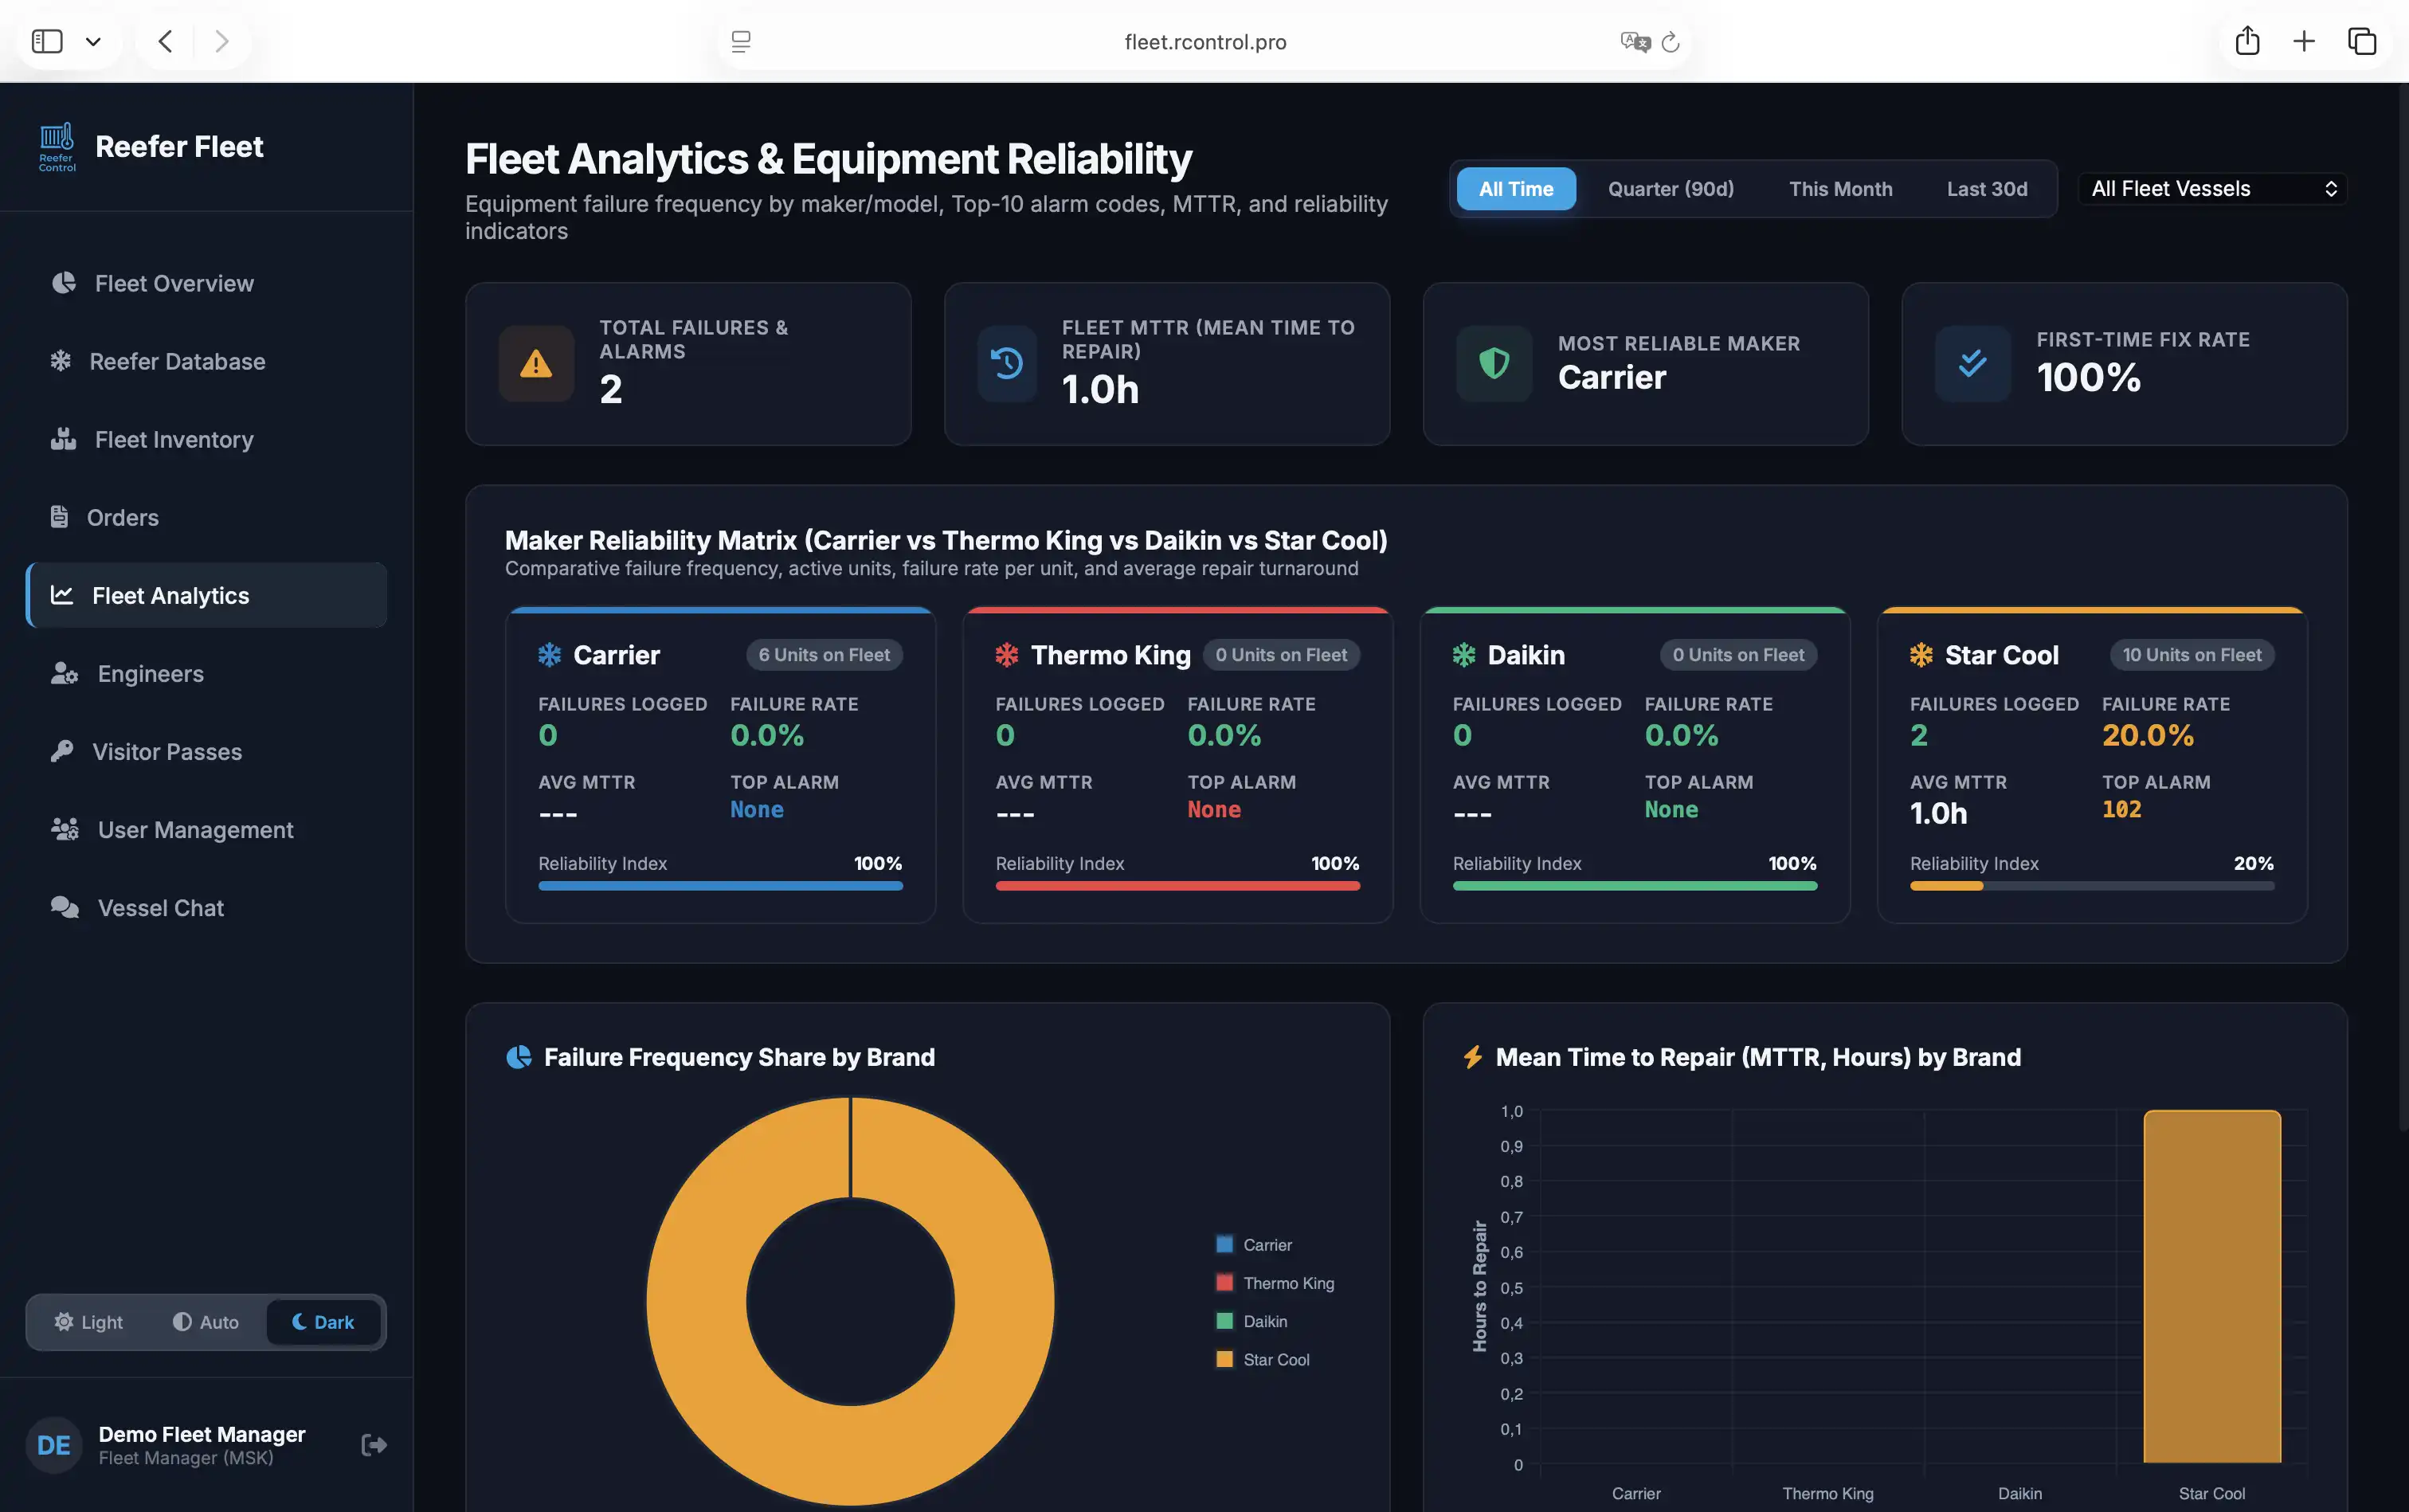Click the Star Cool bar in MTTR chart
This screenshot has width=2409, height=1512.
point(2212,1287)
